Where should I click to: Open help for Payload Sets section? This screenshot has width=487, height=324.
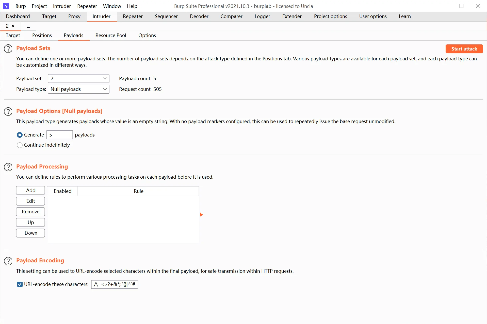coord(8,48)
